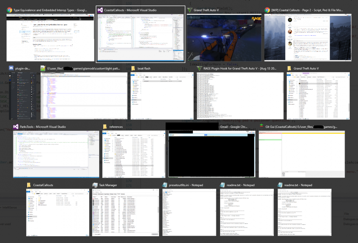The height and width of the screenshot is (243, 358).
Task: Click the Git Gui icon on the CoastalCallouts repo window
Action: (x=261, y=127)
